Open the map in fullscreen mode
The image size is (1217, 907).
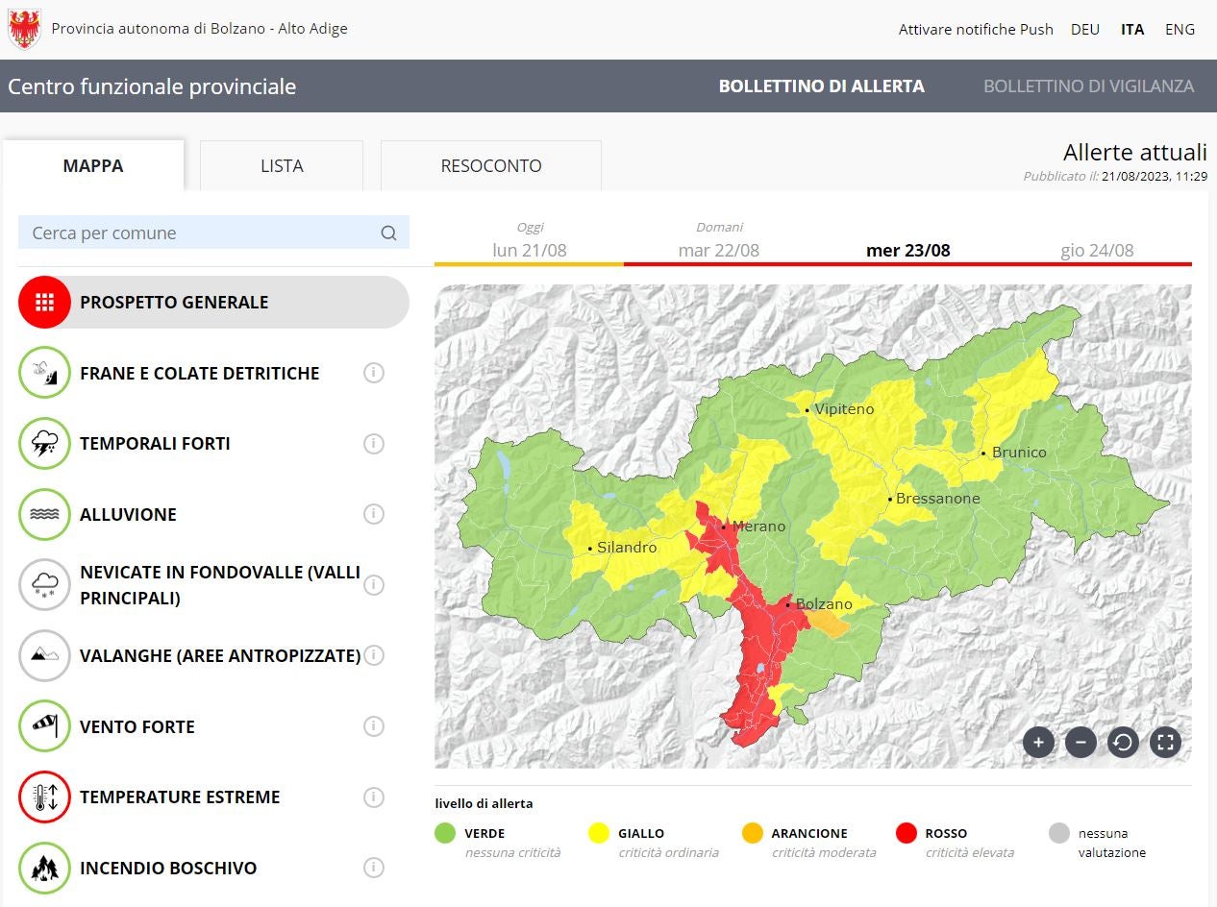[1165, 742]
